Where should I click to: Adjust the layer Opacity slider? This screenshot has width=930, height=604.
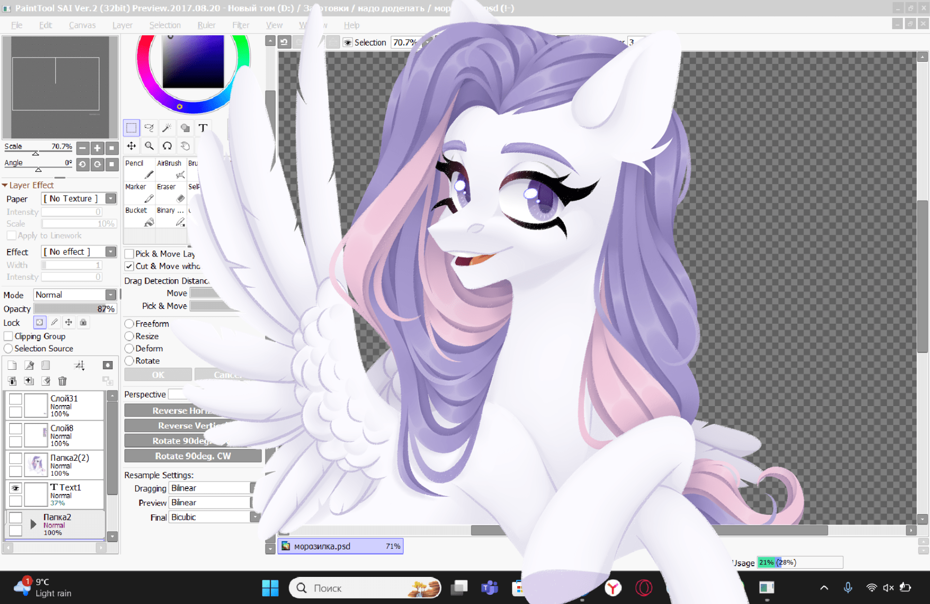[x=75, y=309]
